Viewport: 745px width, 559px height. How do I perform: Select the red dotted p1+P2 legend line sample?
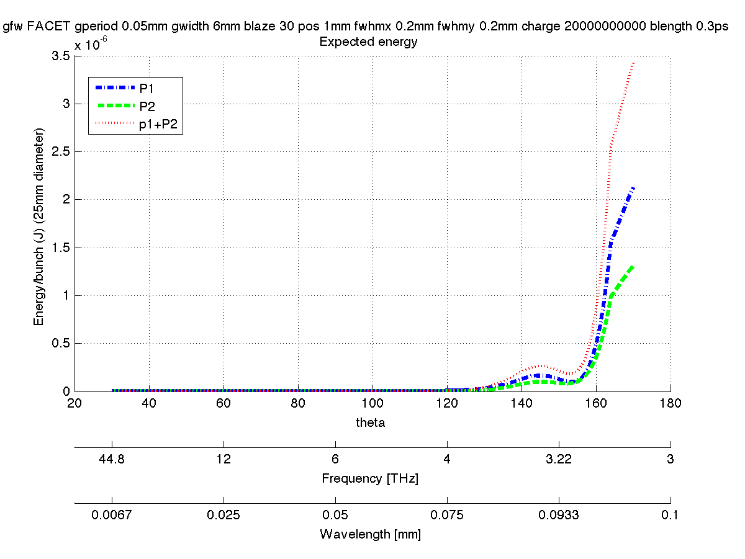(115, 124)
